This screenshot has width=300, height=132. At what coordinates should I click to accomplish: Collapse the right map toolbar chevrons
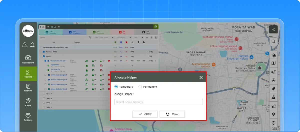click(273, 30)
